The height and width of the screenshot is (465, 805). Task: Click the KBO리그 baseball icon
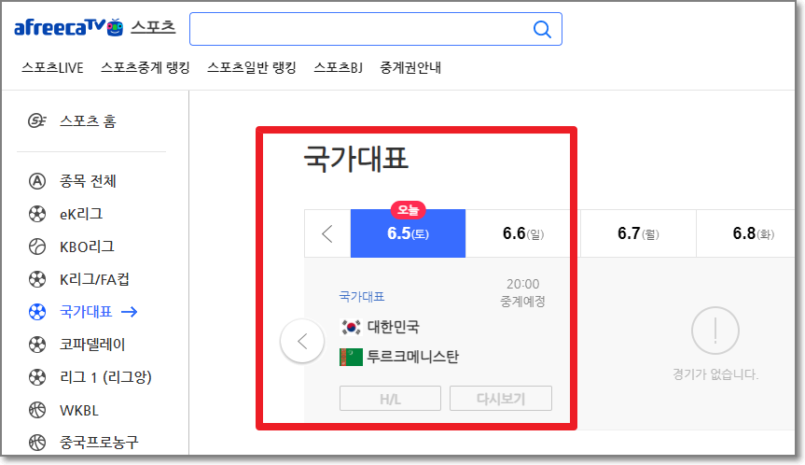click(37, 247)
